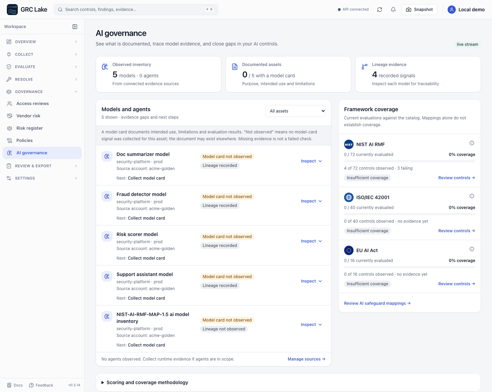Expand the EVALUATE sidebar section
Image resolution: width=492 pixels, height=392 pixels.
click(x=42, y=67)
